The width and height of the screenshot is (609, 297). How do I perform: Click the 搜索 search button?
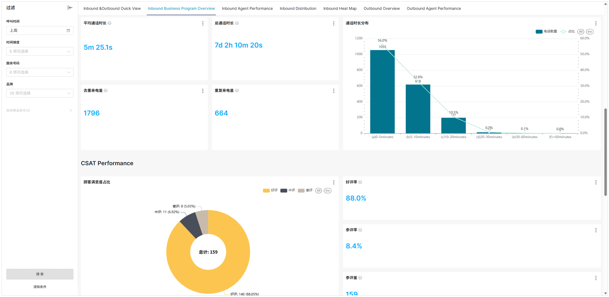[x=40, y=274]
